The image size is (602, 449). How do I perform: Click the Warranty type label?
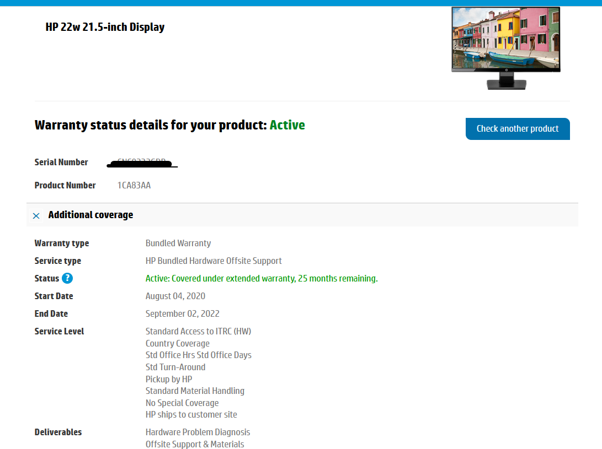(61, 243)
